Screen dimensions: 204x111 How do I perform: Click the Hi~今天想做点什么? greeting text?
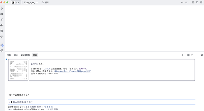[19, 95]
